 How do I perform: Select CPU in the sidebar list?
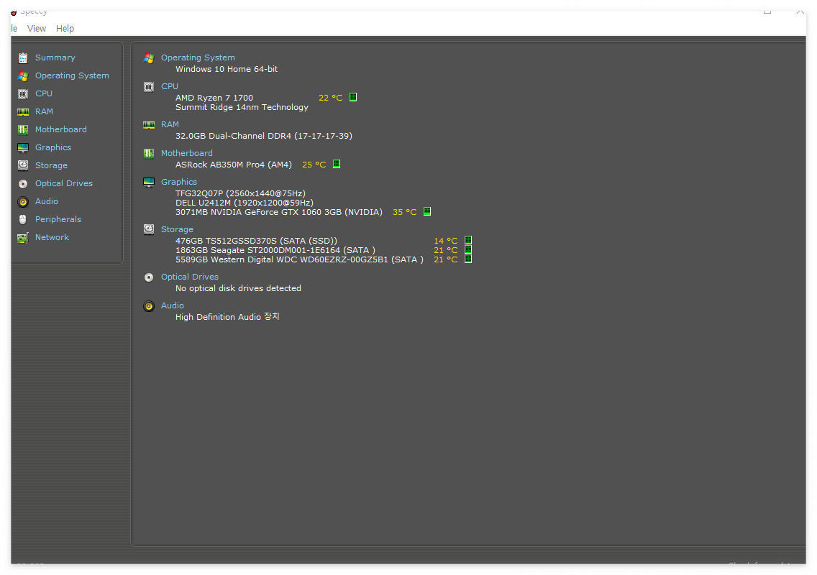coord(44,93)
